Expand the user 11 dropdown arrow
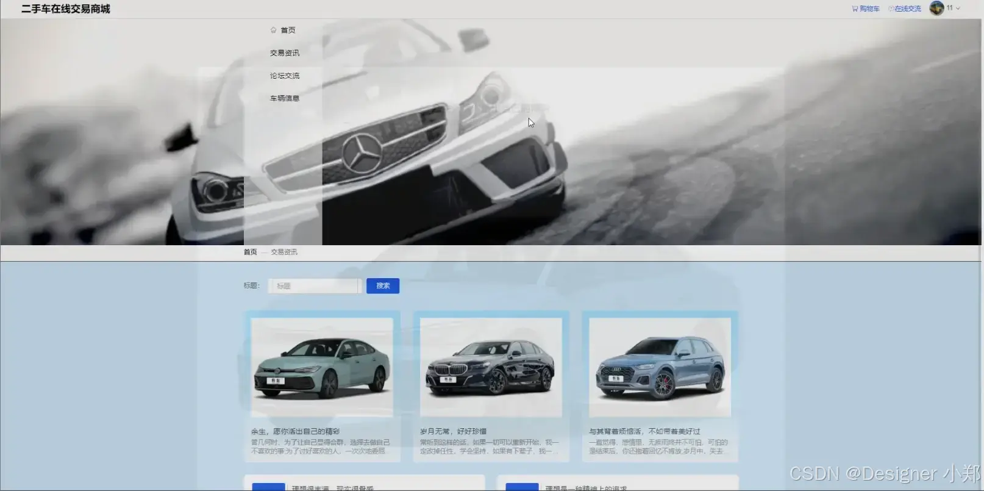Screen dimensions: 984x491 (958, 9)
